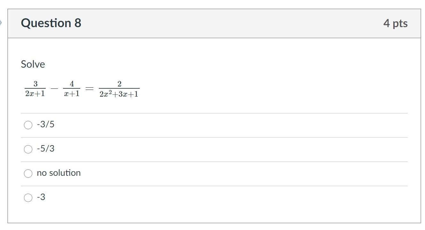Click the rendered equation image

[82, 89]
